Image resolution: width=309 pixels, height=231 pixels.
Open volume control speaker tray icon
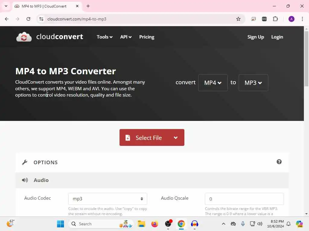tap(260, 224)
